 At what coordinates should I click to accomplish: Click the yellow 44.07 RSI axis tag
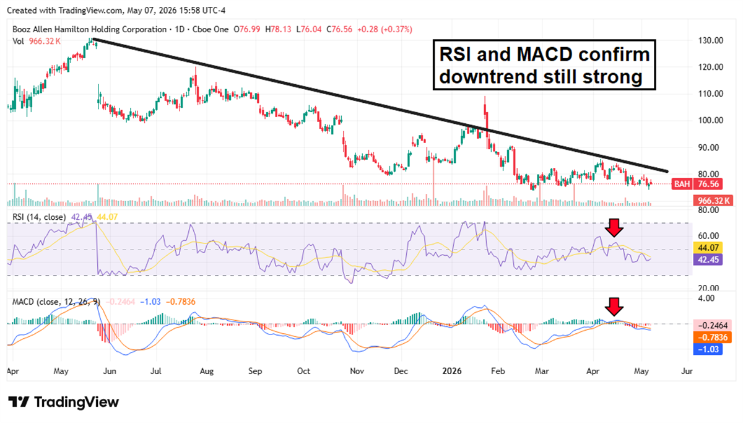(x=709, y=247)
